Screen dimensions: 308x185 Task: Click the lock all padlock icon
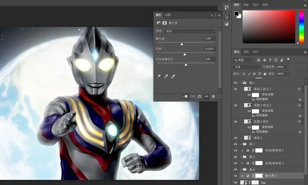[x=265, y=74]
